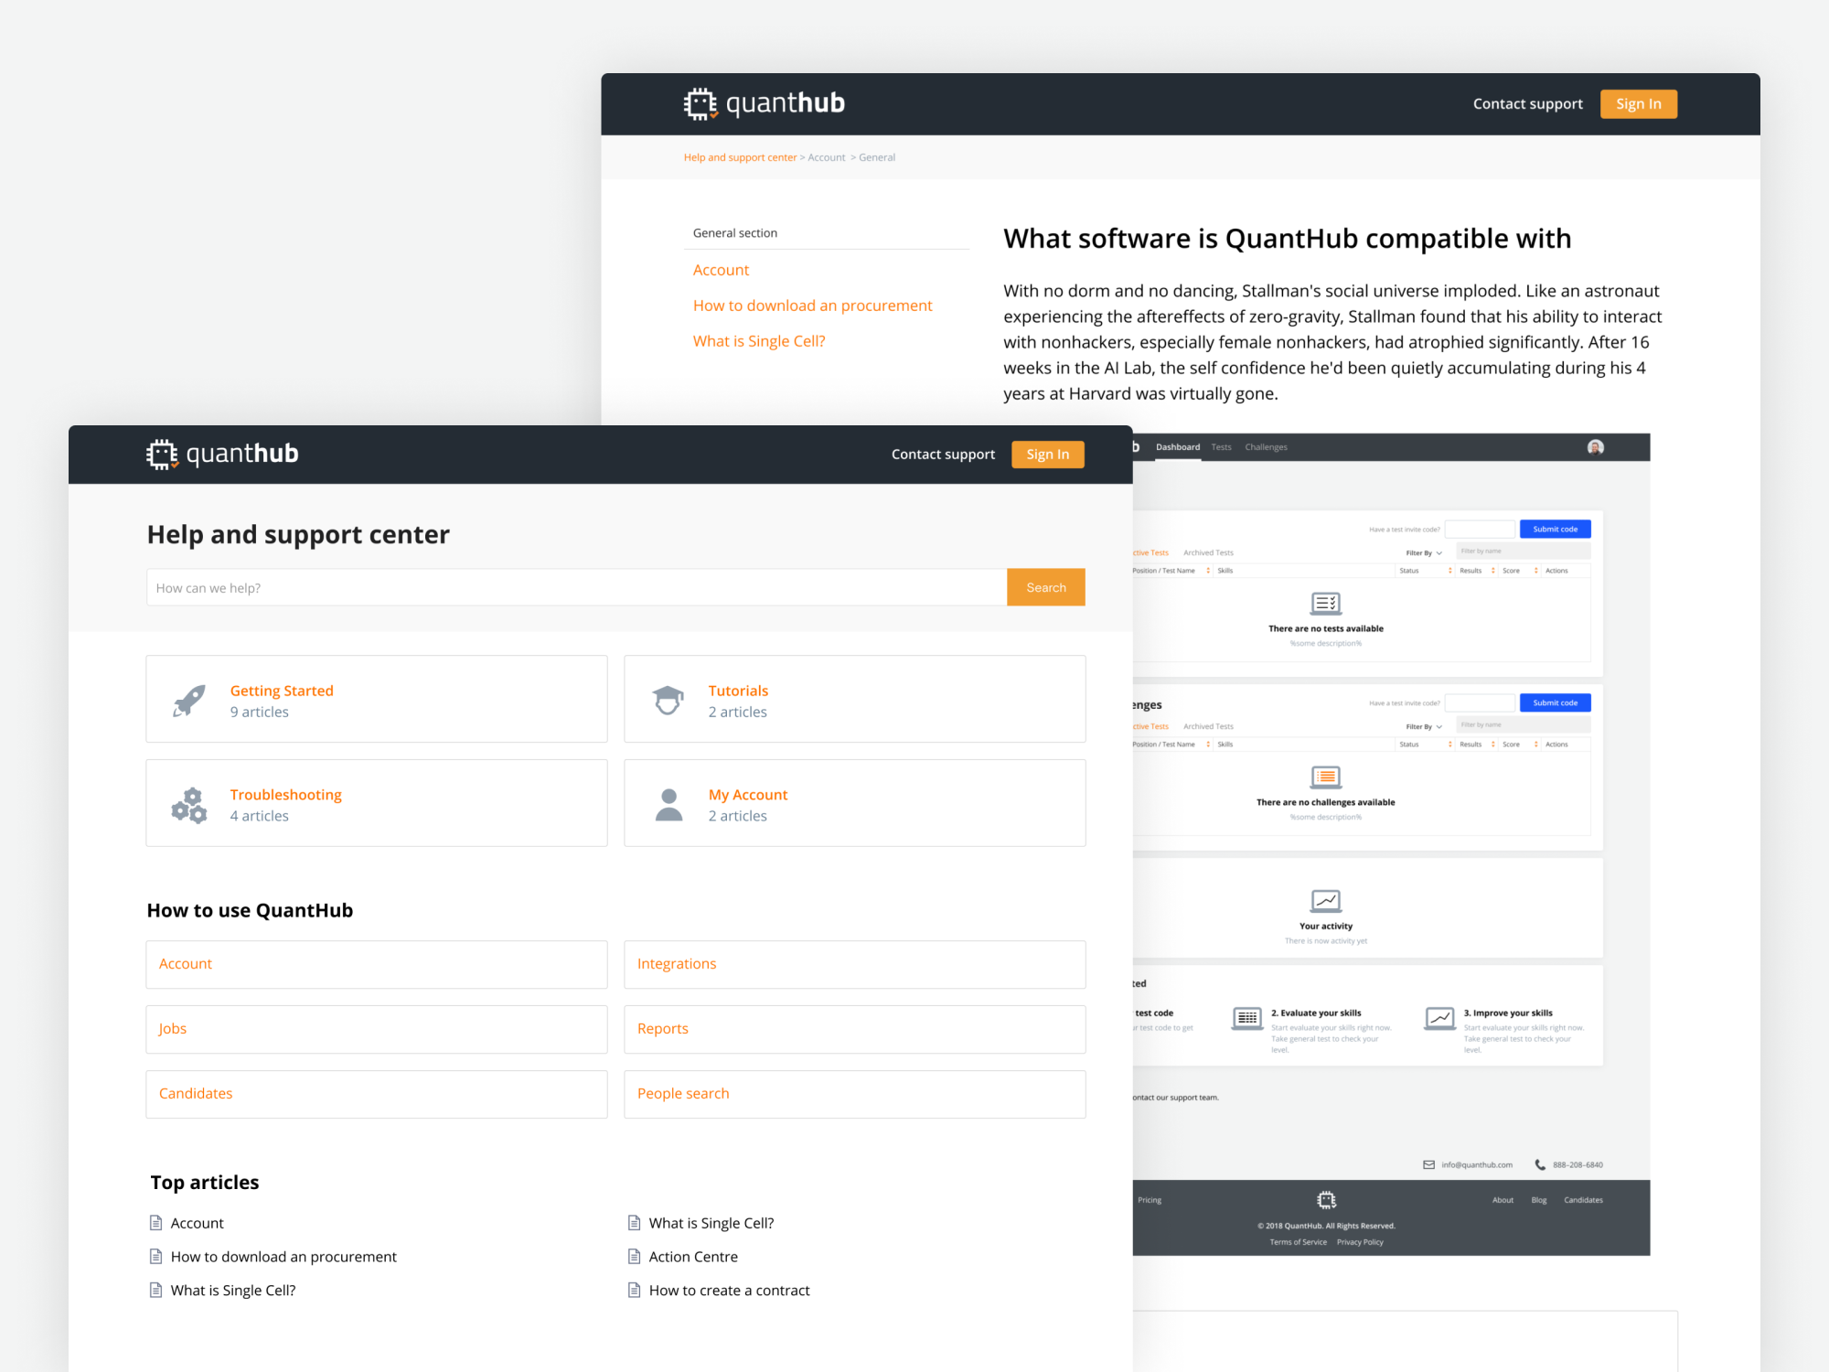Select 'What is Single Cell?' in General section sidebar
Image resolution: width=1829 pixels, height=1372 pixels.
759,341
